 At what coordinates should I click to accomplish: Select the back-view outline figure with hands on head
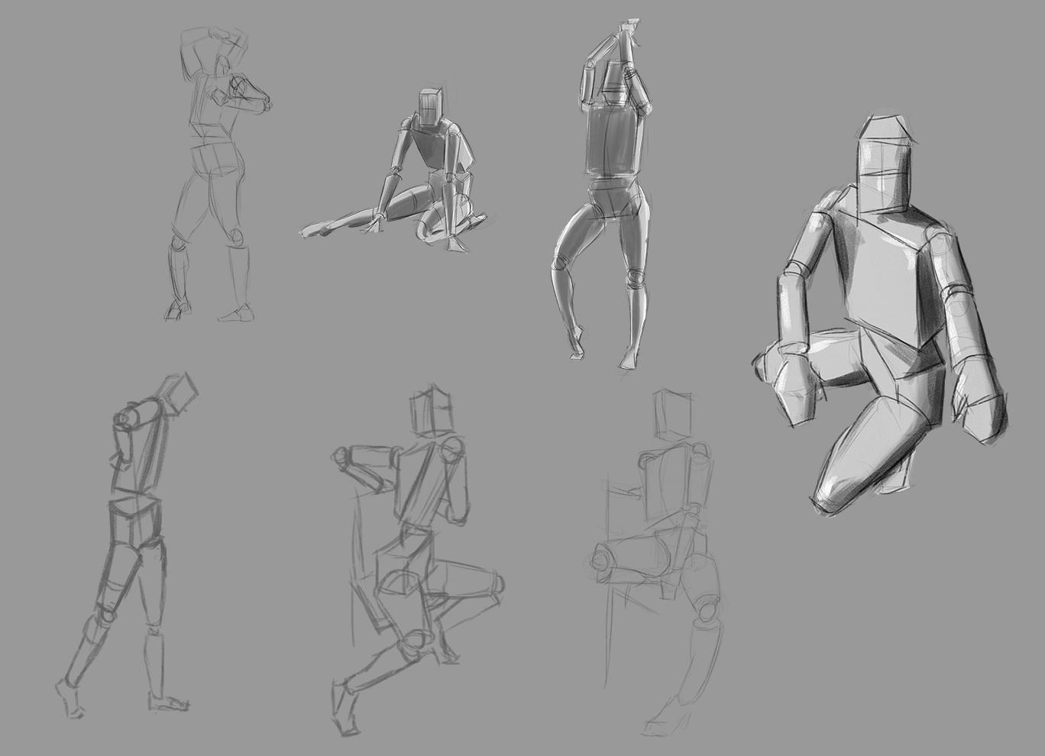click(218, 173)
